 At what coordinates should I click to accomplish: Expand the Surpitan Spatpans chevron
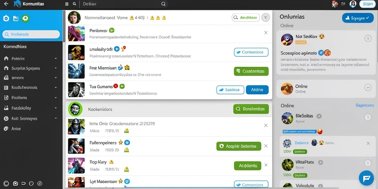point(56,68)
